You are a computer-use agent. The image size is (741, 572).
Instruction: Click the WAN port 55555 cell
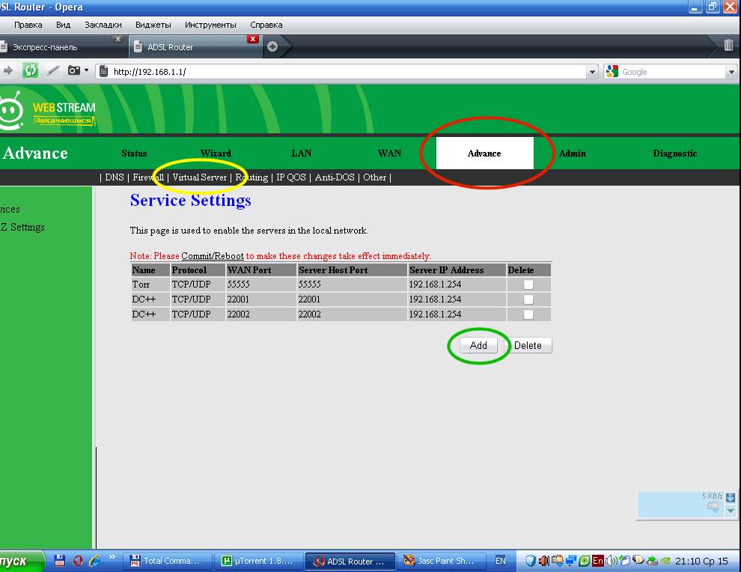[261, 285]
